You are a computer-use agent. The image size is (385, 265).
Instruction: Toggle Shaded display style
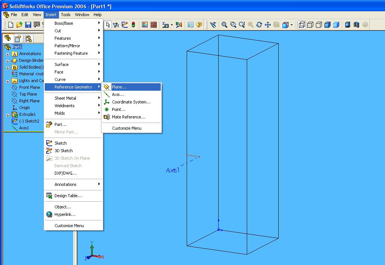pos(336,25)
